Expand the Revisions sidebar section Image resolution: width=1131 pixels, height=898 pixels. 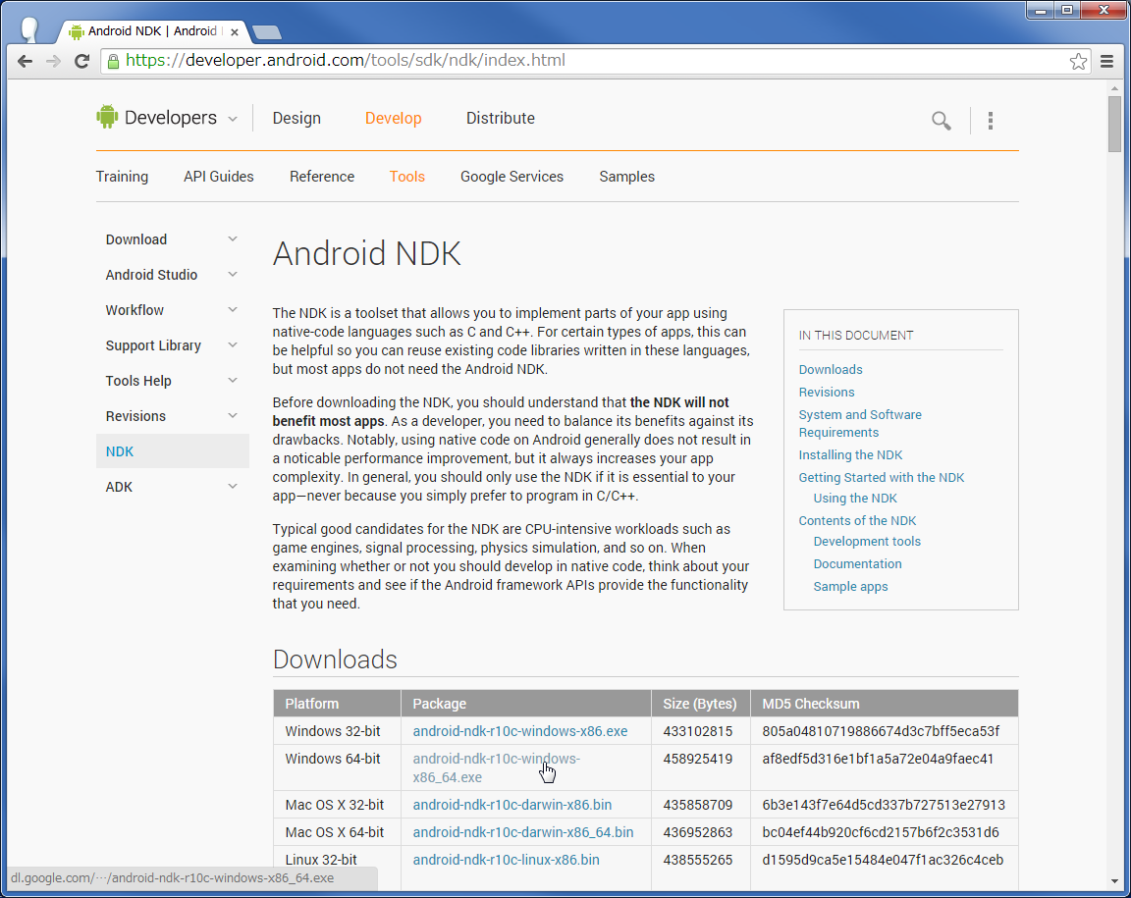[x=233, y=415]
